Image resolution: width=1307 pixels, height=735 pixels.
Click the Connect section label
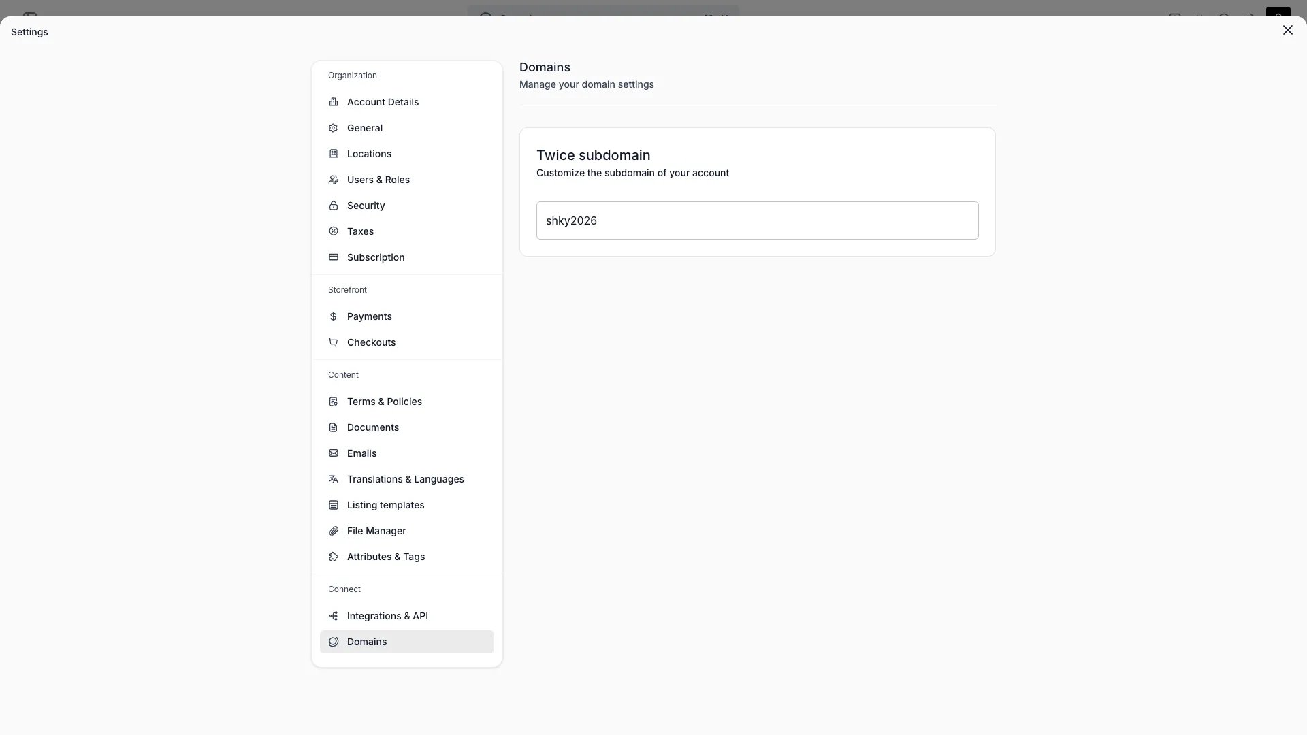[x=344, y=589]
